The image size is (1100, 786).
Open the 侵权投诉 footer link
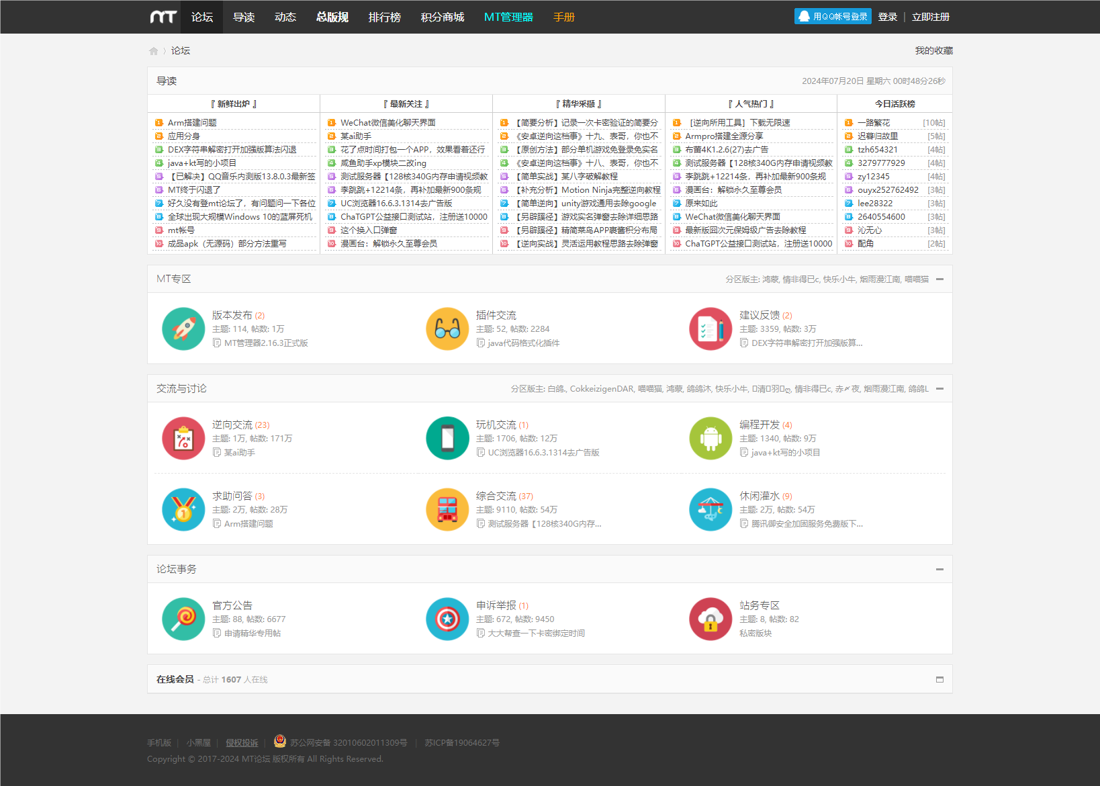tap(242, 742)
